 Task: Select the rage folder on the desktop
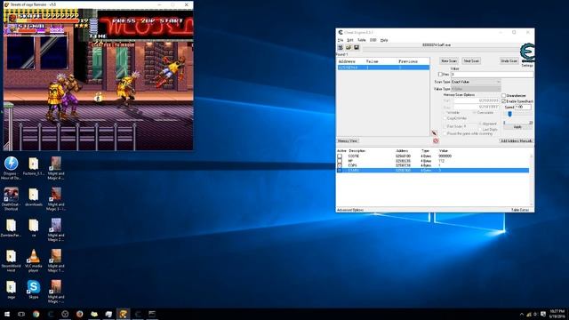[x=11, y=290]
